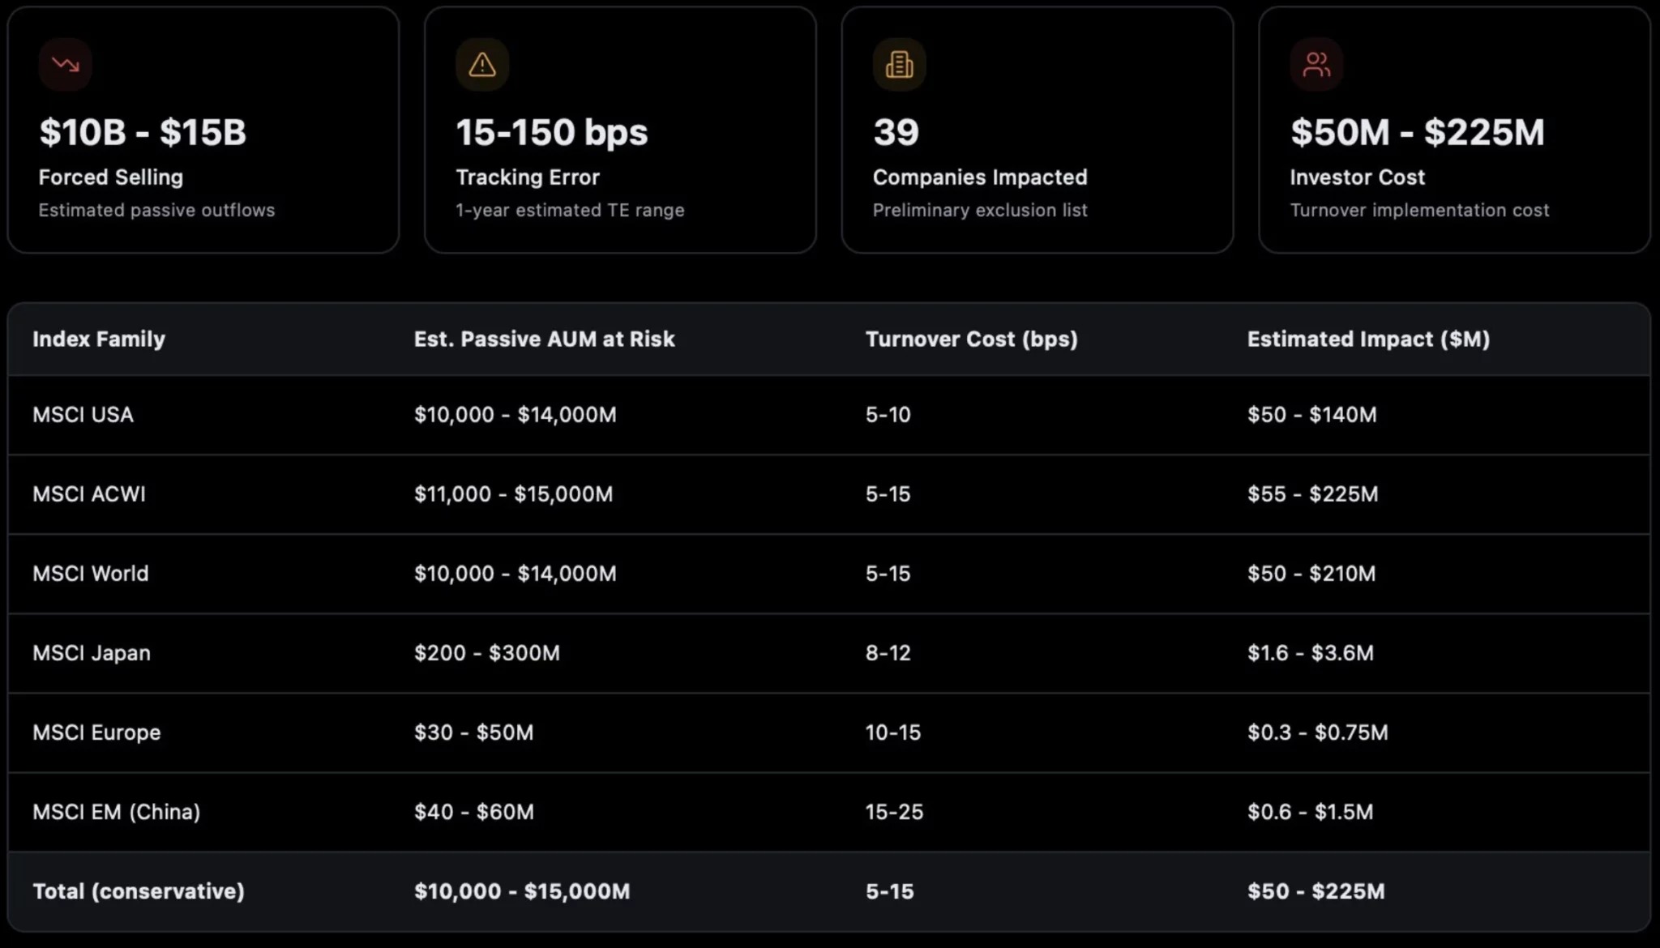Select the MSCI EM (China) row

point(829,812)
